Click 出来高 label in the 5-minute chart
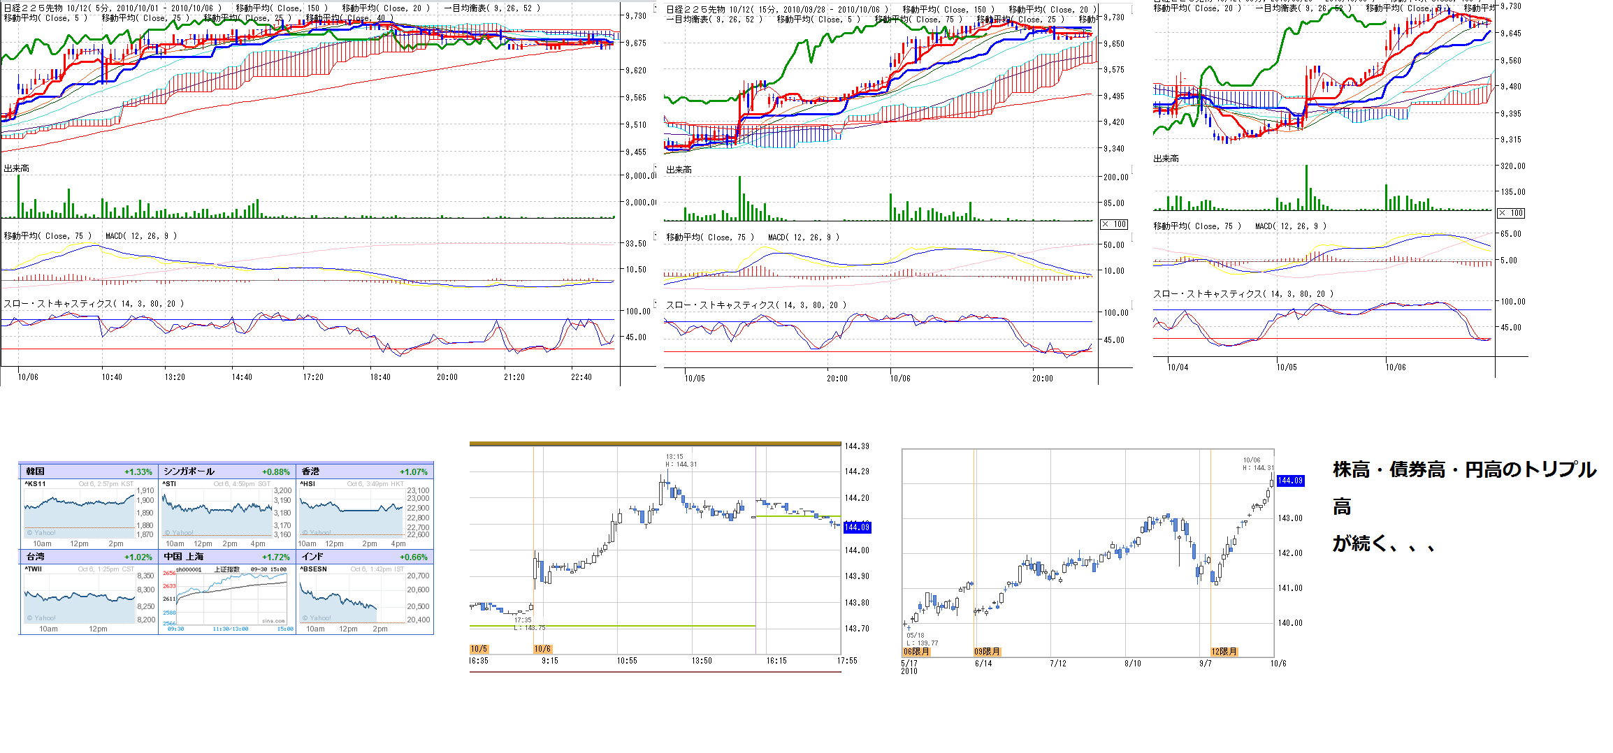The image size is (1613, 753). pyautogui.click(x=17, y=168)
